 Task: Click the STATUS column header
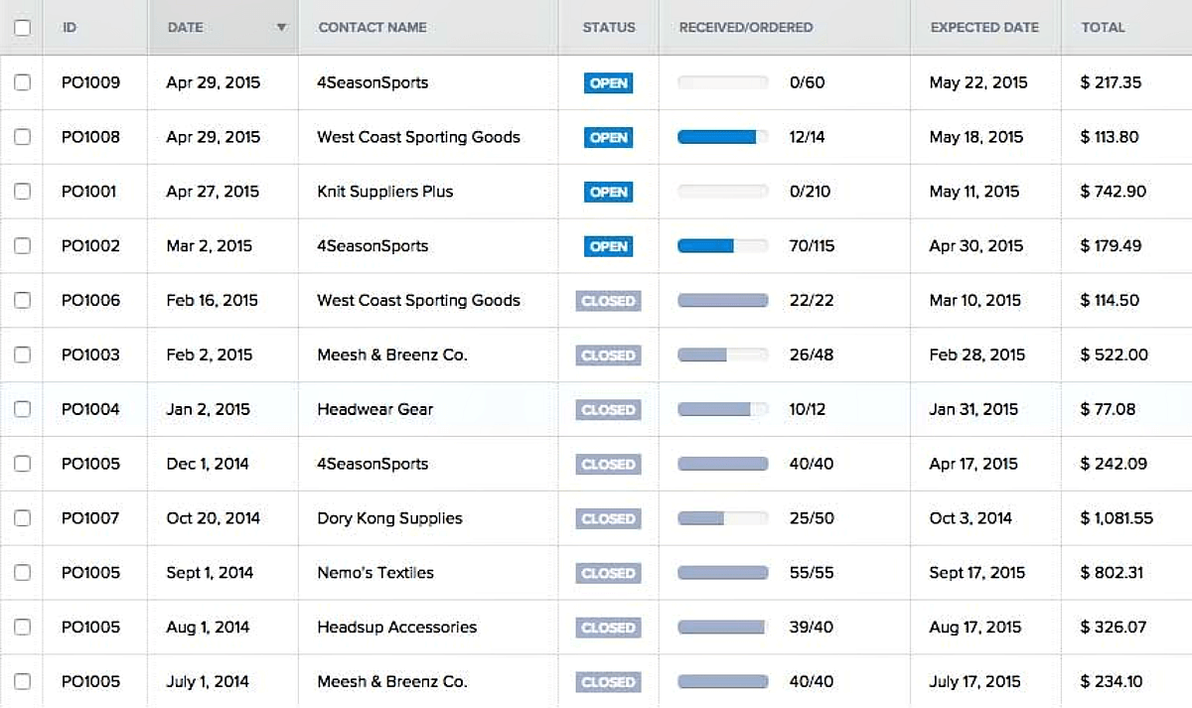click(608, 27)
